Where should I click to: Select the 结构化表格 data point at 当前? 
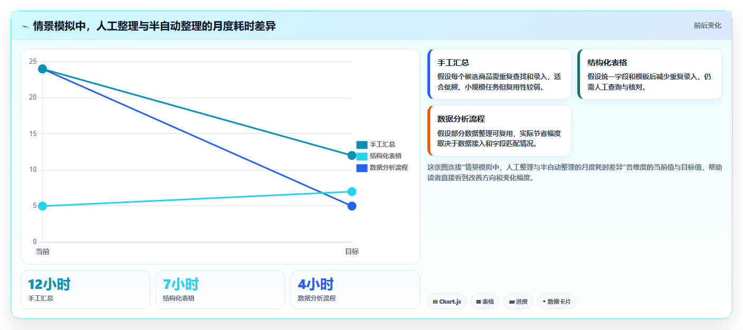[x=43, y=206]
